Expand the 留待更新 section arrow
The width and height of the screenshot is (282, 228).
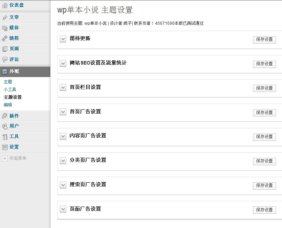tap(63, 39)
